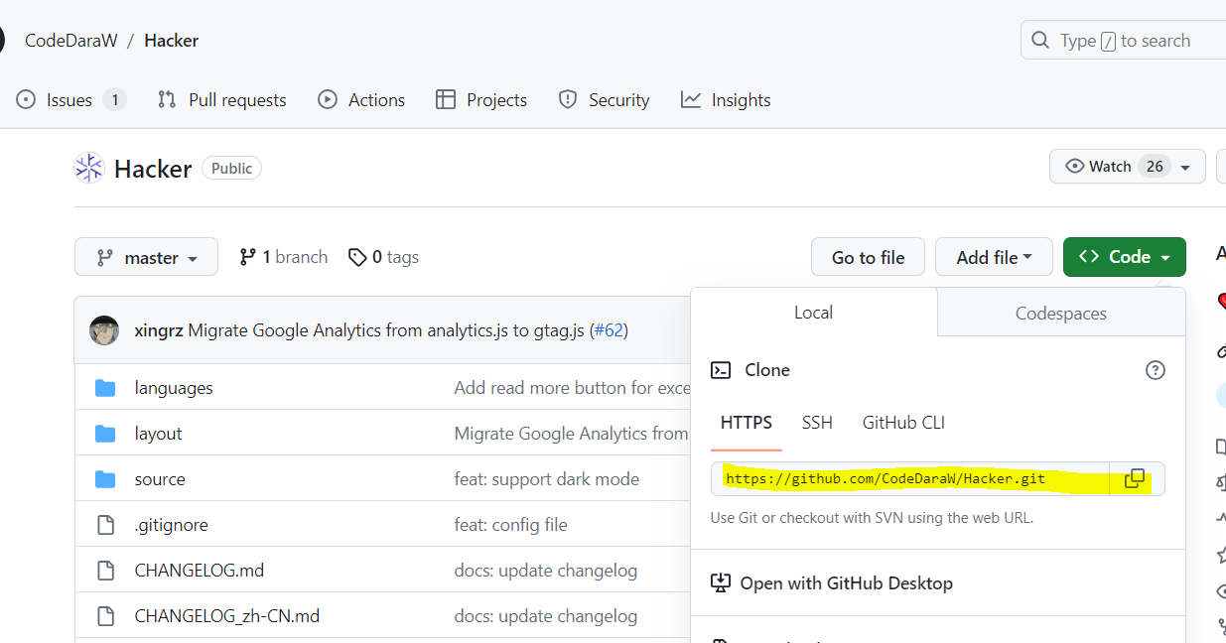Image resolution: width=1226 pixels, height=643 pixels.
Task: Open the 'feat: config file' commit
Action: coord(511,525)
